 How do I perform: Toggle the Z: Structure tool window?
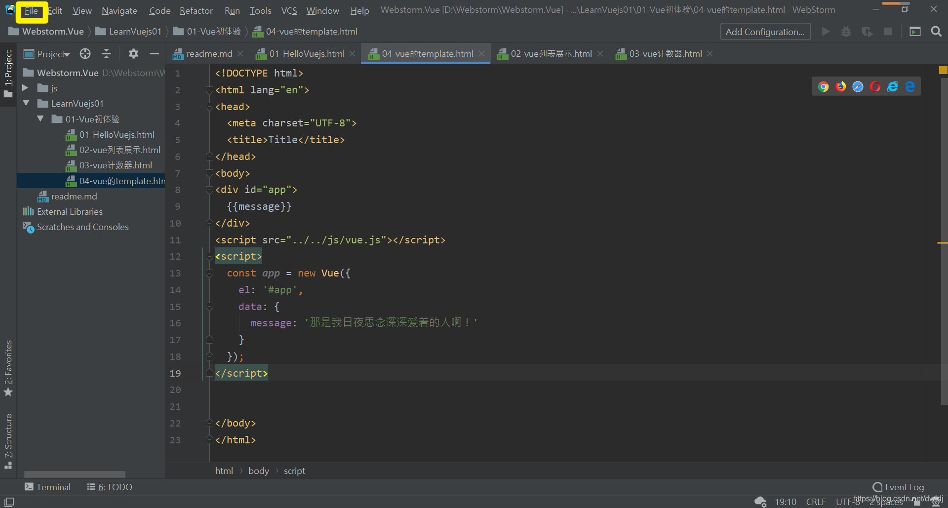pyautogui.click(x=8, y=441)
